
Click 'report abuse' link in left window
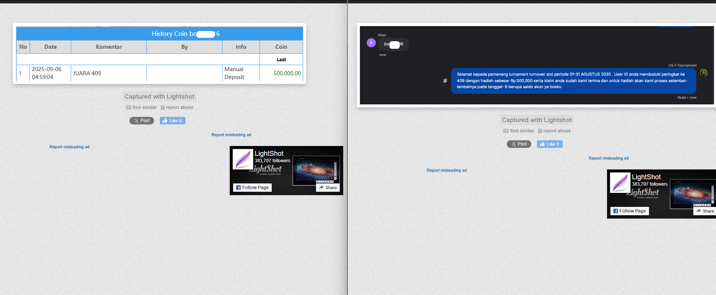[x=179, y=107]
